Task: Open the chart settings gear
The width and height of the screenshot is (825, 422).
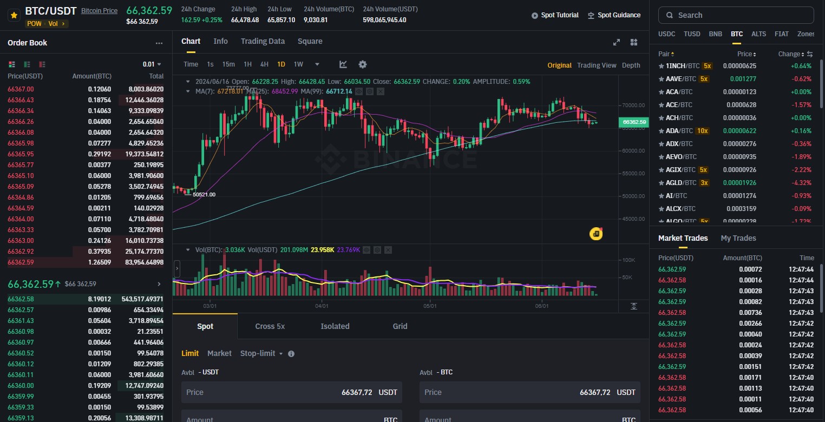Action: coord(362,64)
